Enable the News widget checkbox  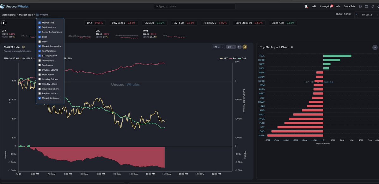(x=40, y=42)
